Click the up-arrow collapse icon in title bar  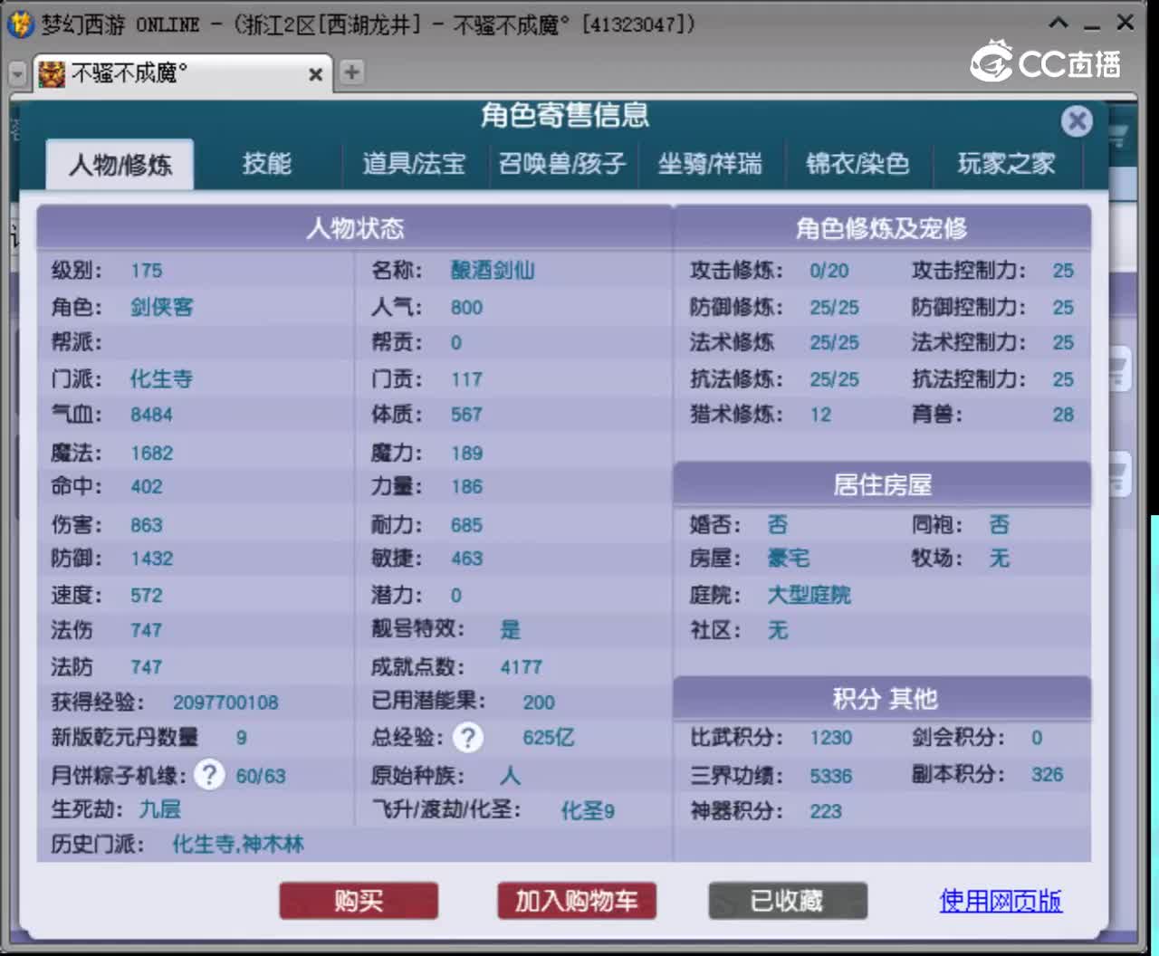(x=1058, y=23)
